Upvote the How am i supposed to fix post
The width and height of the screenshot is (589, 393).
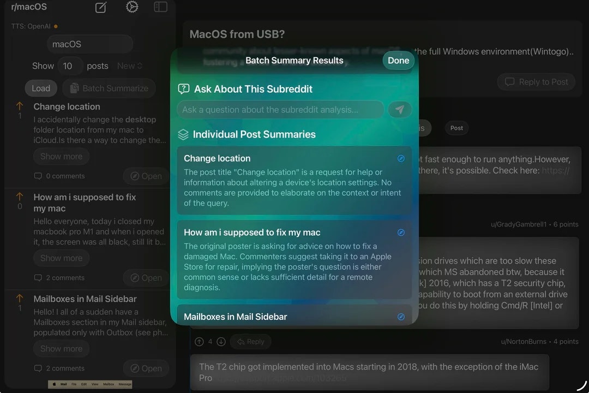click(x=20, y=196)
